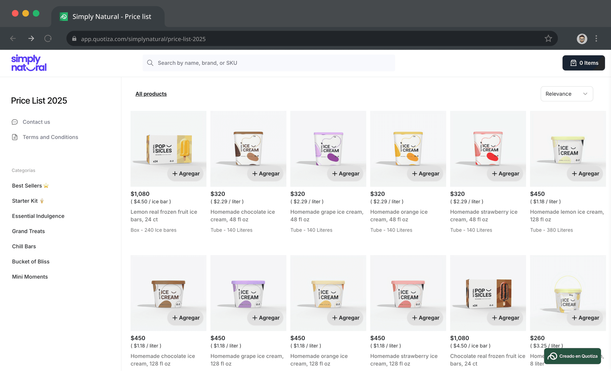This screenshot has width=611, height=377.
Task: Reload the page with the refresh icon
Action: pos(48,39)
